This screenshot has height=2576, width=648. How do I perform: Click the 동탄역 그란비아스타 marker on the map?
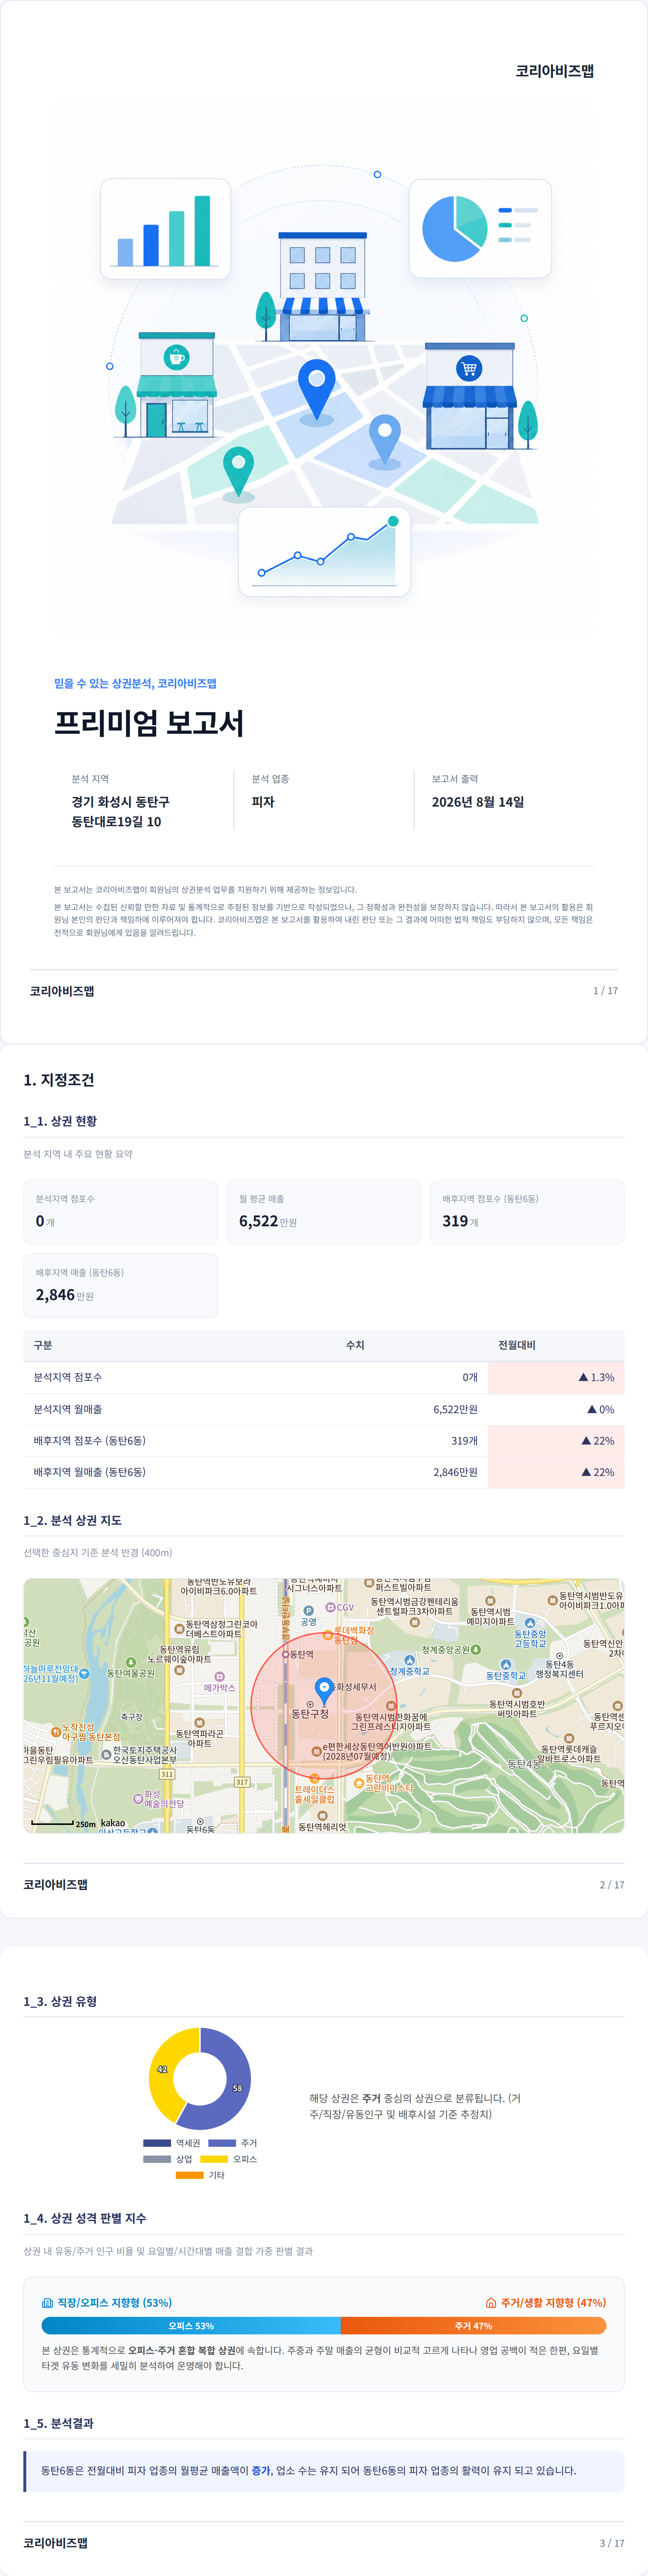click(x=359, y=1783)
